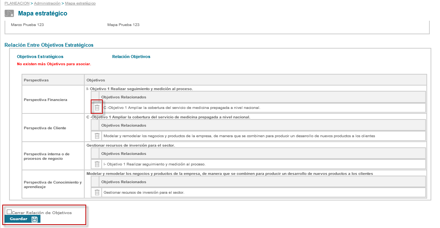Click the 'Objetivos' column header
Screen dimensions: 440x228
[x=96, y=80]
